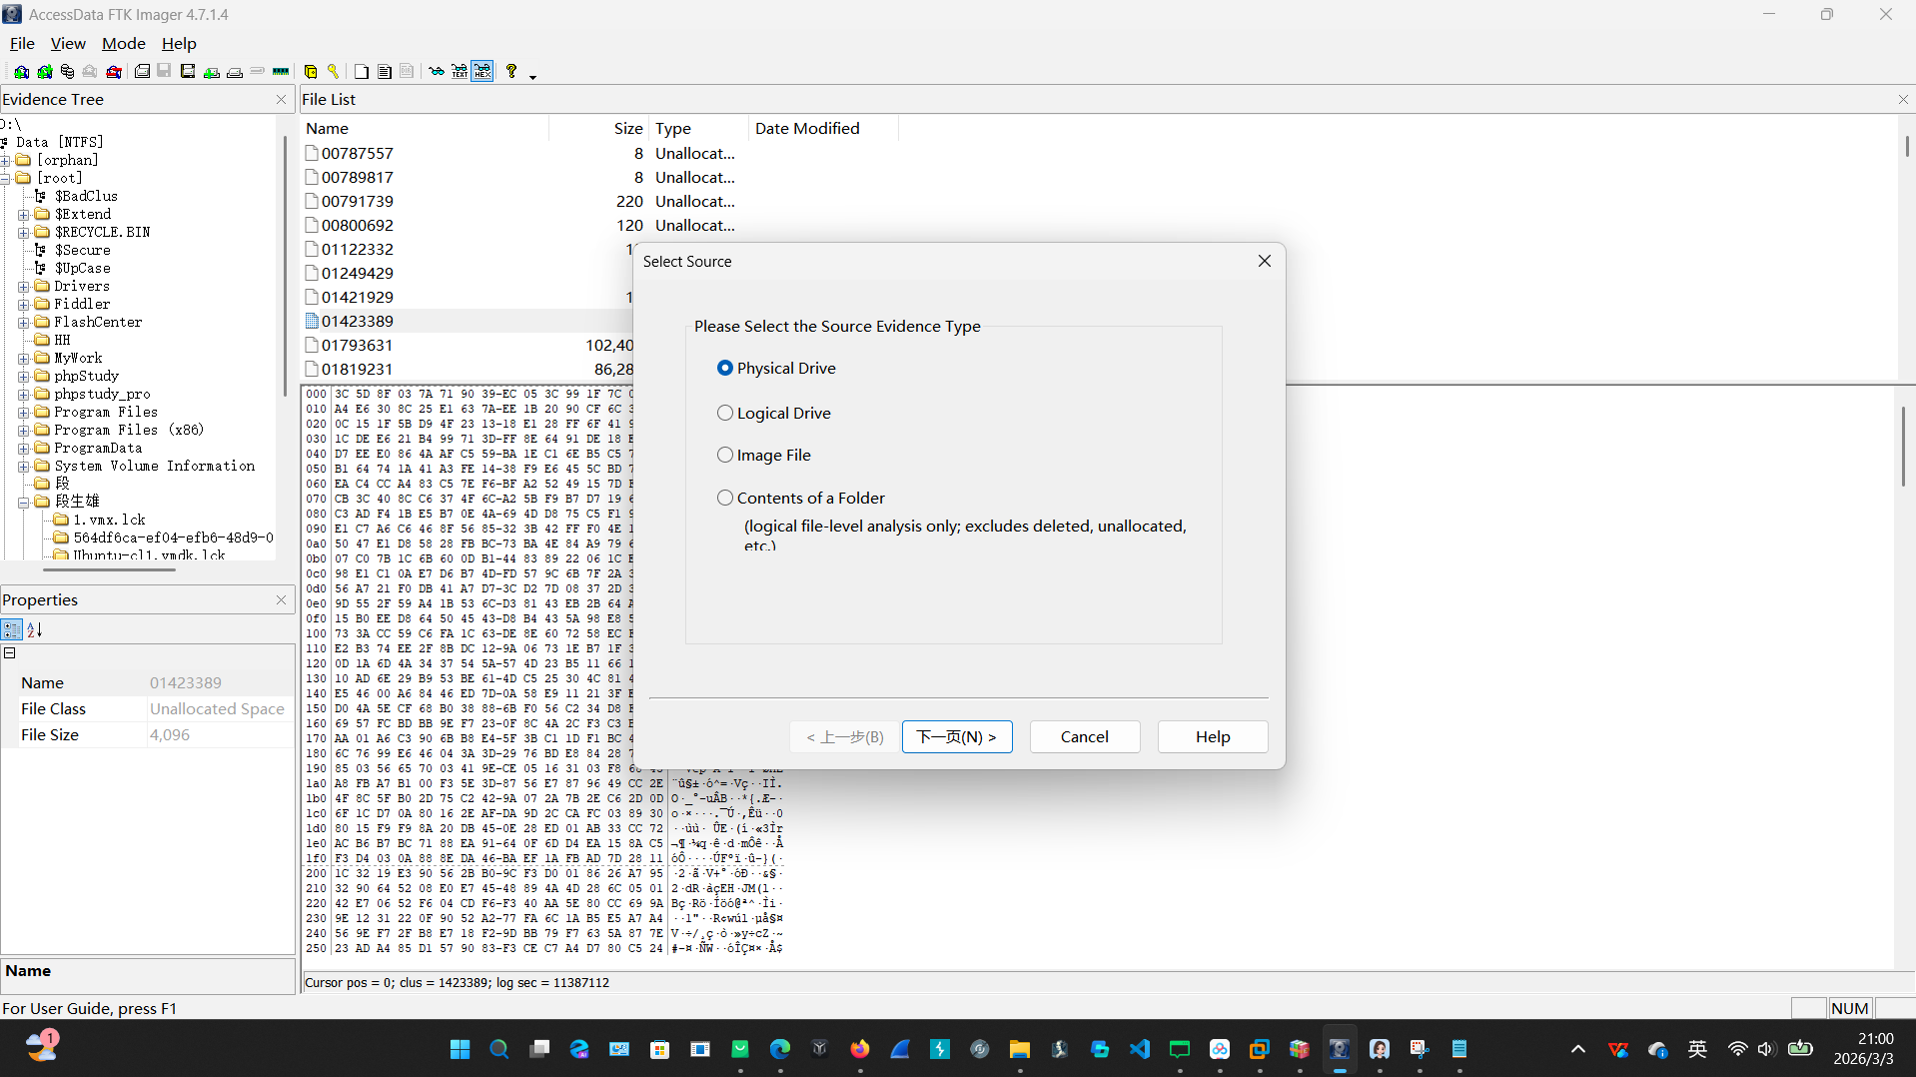Click the Evidence Tree vertical scrollbar
The height and width of the screenshot is (1077, 1916).
pos(285,265)
